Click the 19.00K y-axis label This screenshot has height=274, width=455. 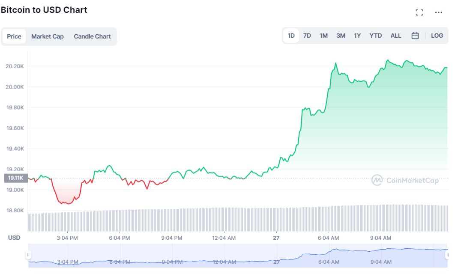15,190
